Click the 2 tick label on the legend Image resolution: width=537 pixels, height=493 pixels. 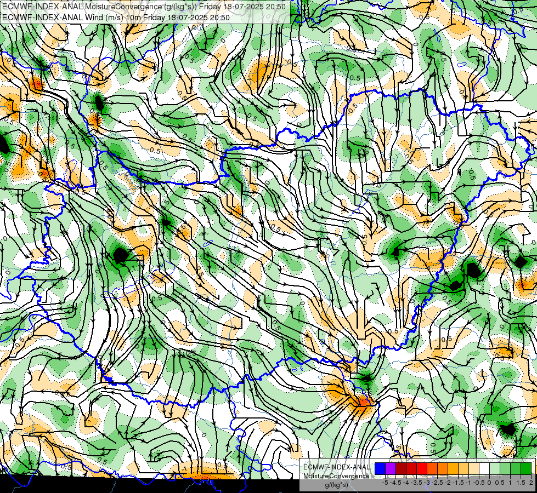click(x=531, y=483)
